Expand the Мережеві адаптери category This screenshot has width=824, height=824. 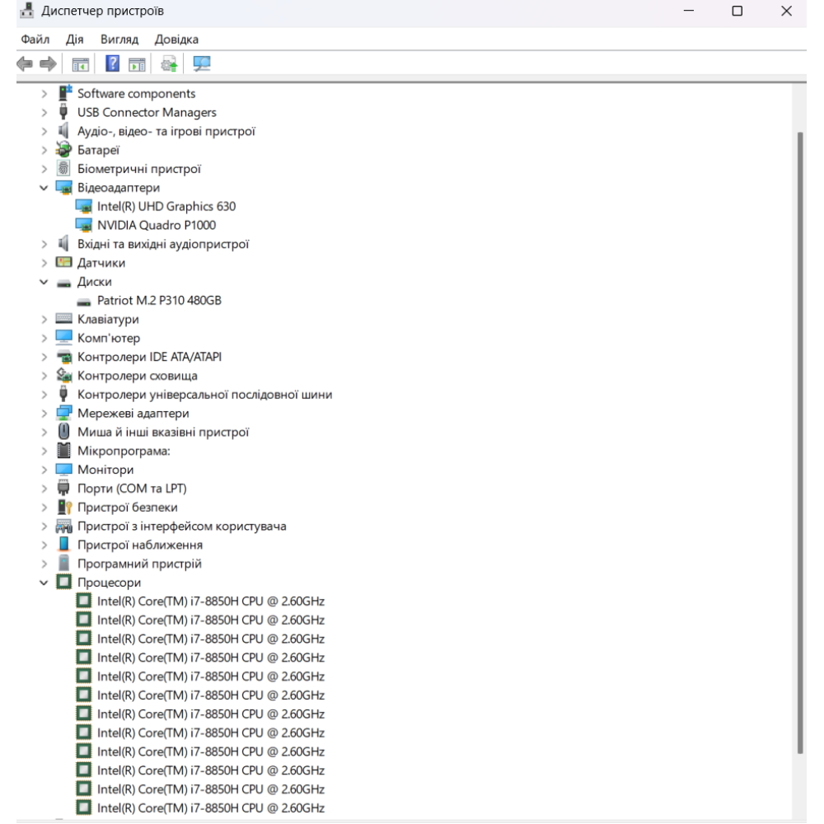(44, 414)
